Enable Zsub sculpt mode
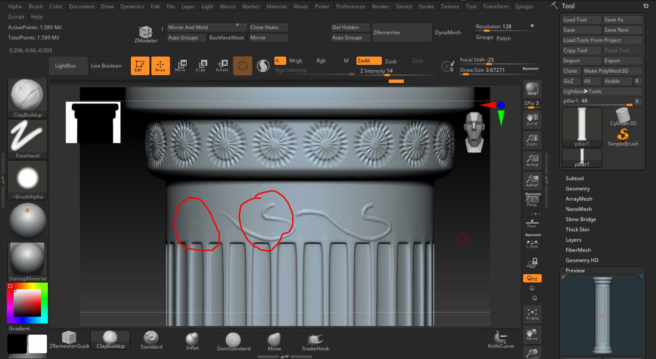The width and height of the screenshot is (656, 359). 395,61
